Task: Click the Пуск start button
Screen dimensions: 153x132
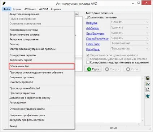Action: click(93, 69)
